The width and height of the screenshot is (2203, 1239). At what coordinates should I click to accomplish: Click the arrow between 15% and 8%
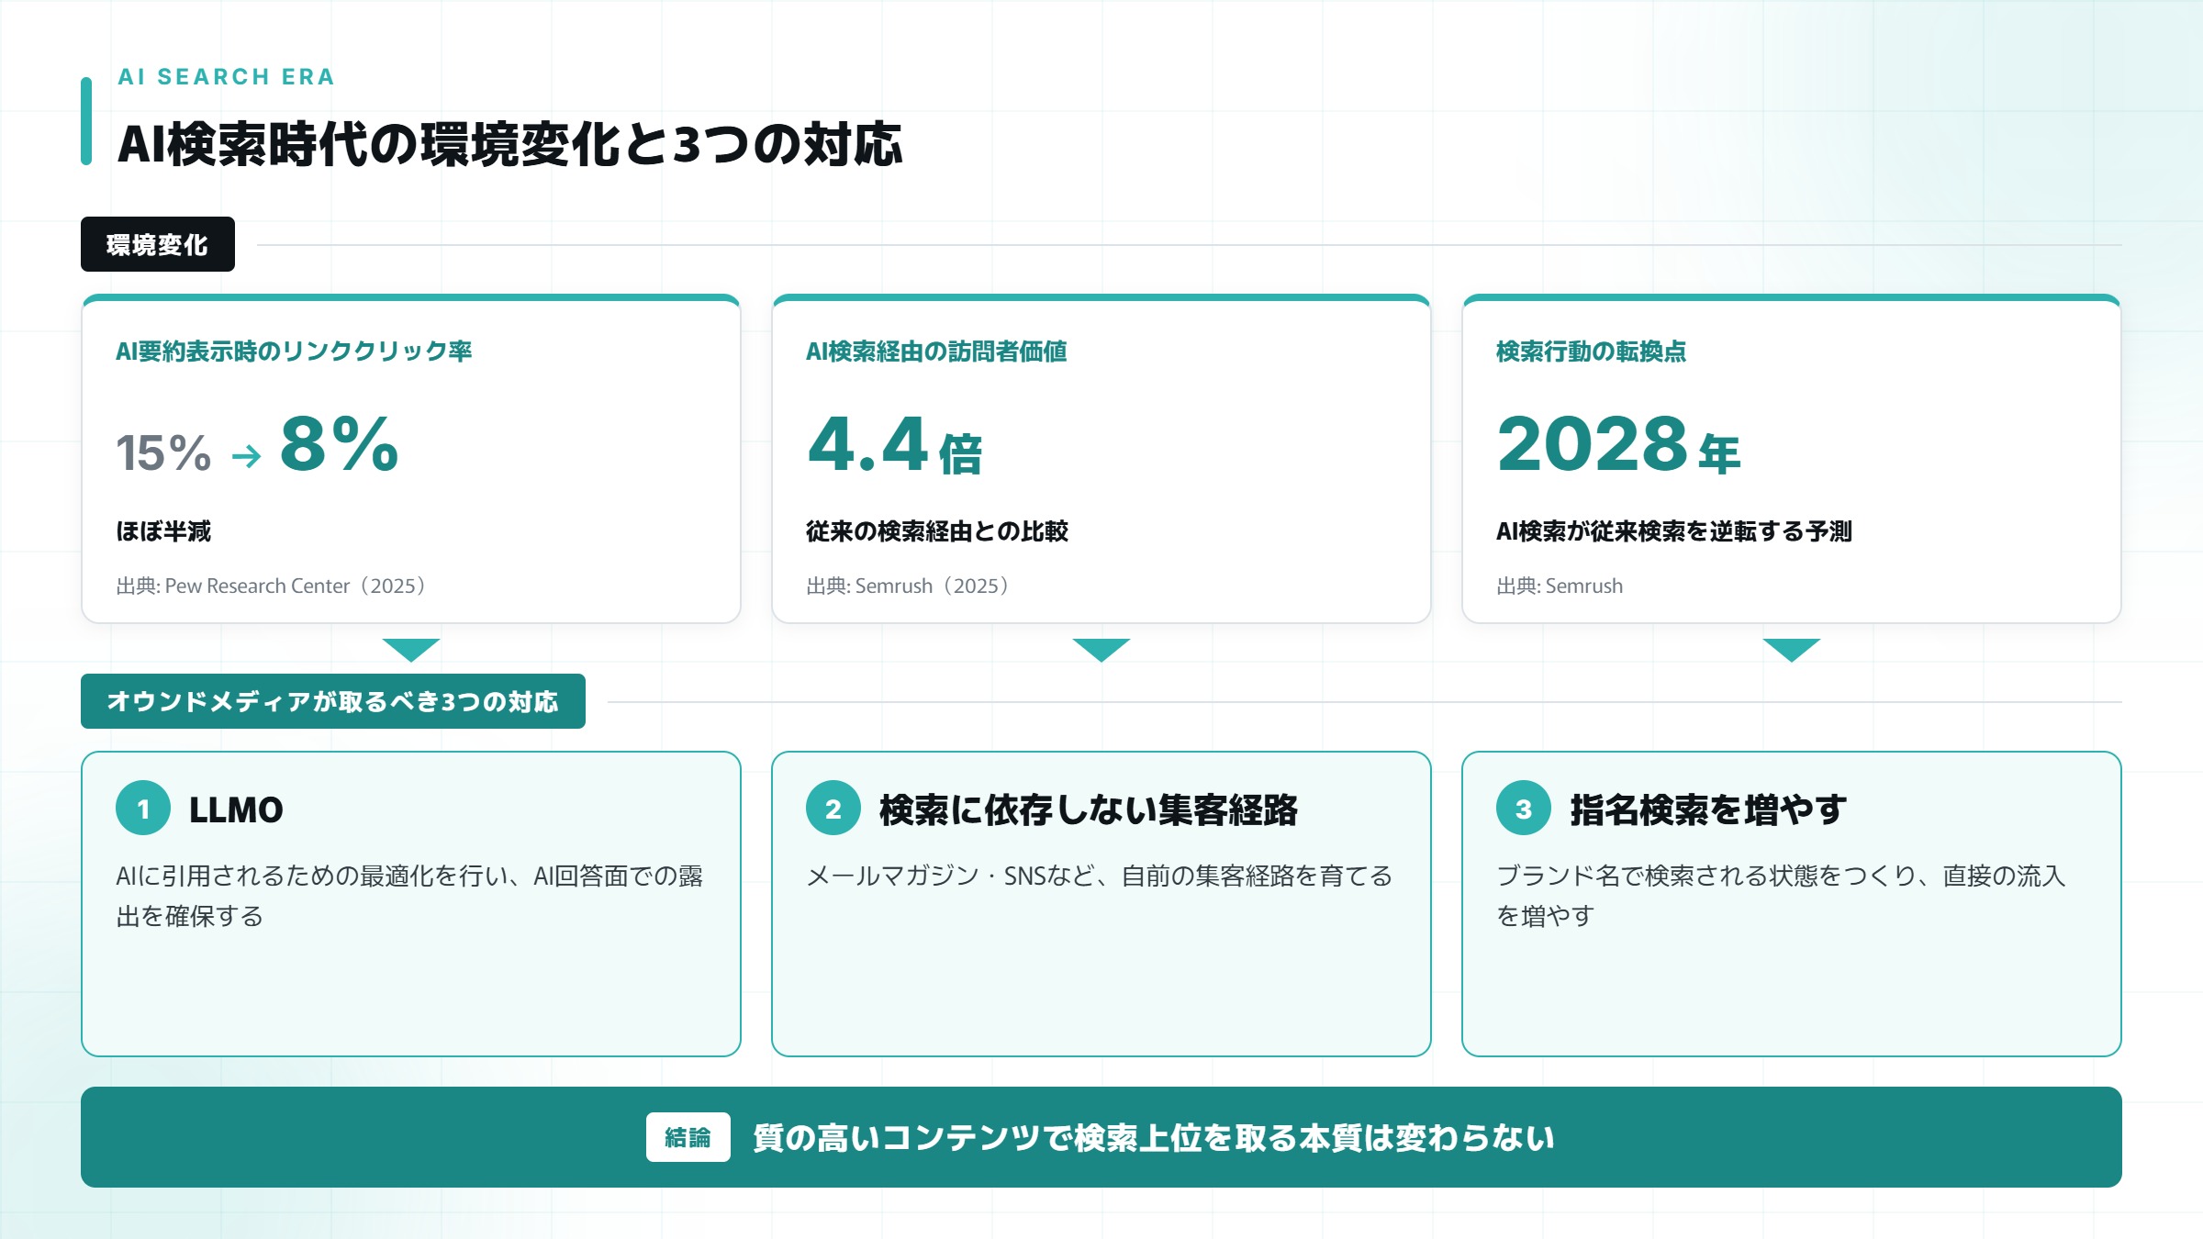click(x=246, y=455)
